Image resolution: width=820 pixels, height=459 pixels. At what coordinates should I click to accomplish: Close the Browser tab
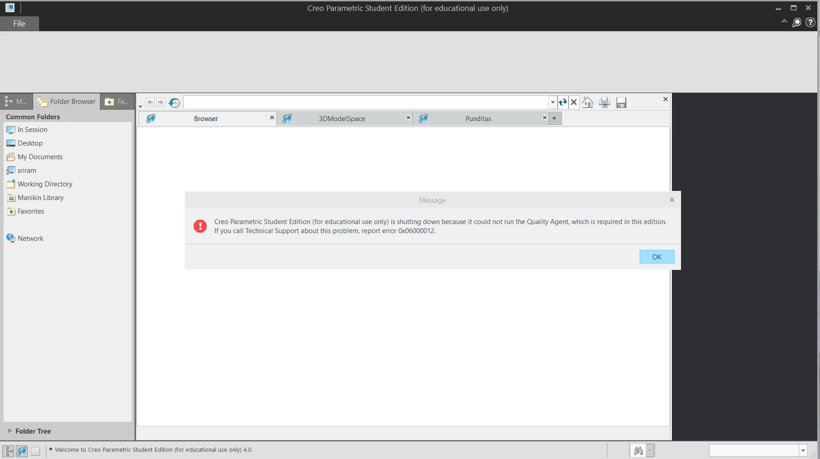[x=272, y=117]
